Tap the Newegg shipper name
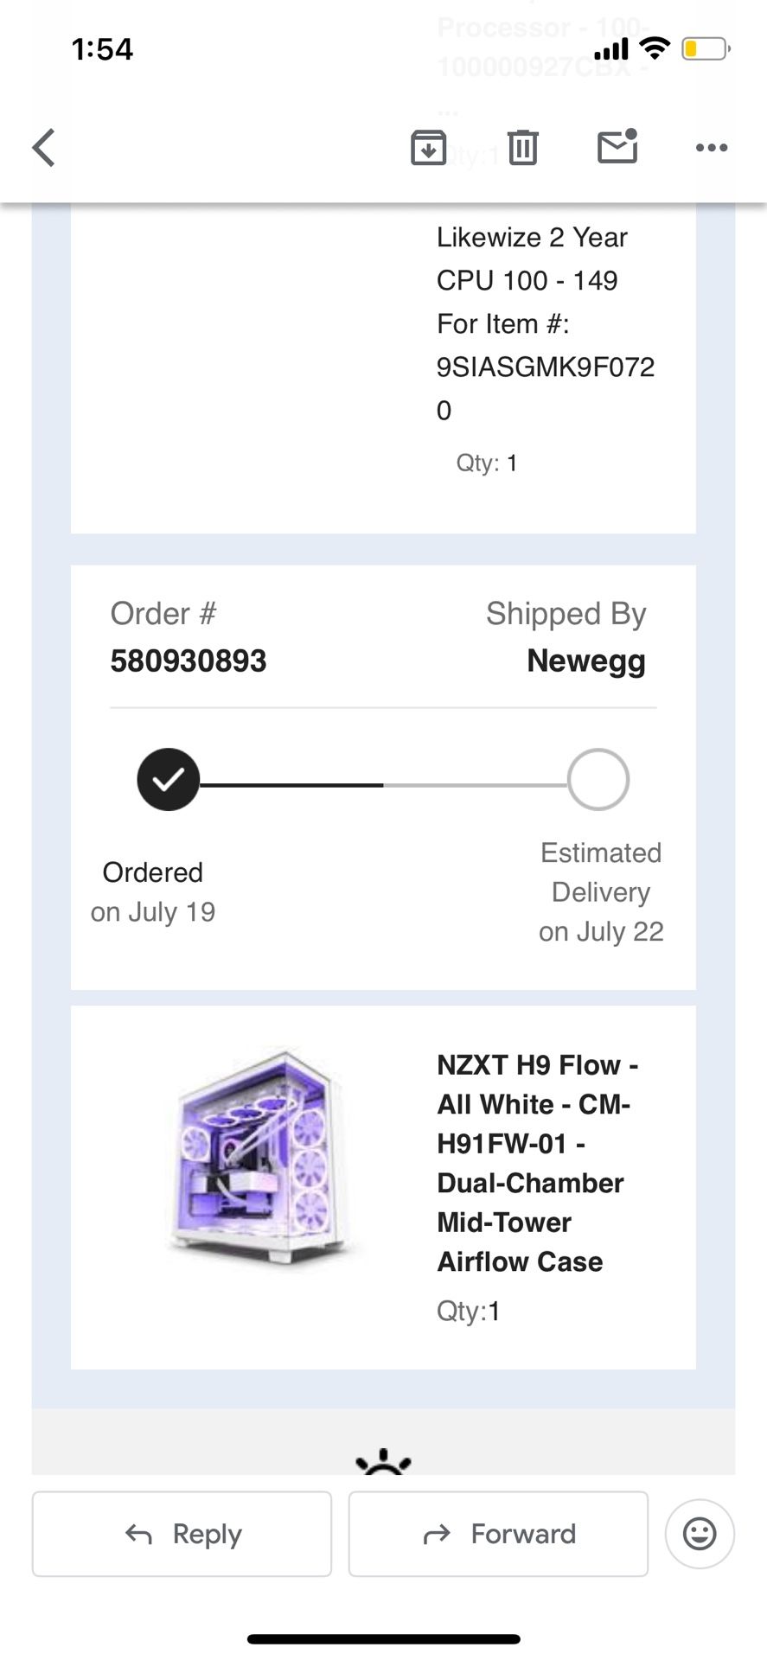 click(586, 661)
